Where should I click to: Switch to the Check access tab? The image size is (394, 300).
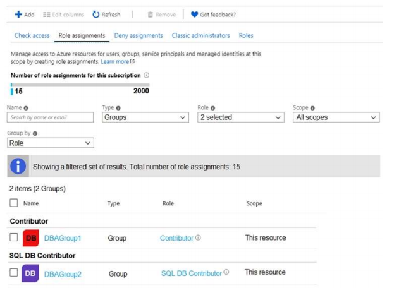32,35
